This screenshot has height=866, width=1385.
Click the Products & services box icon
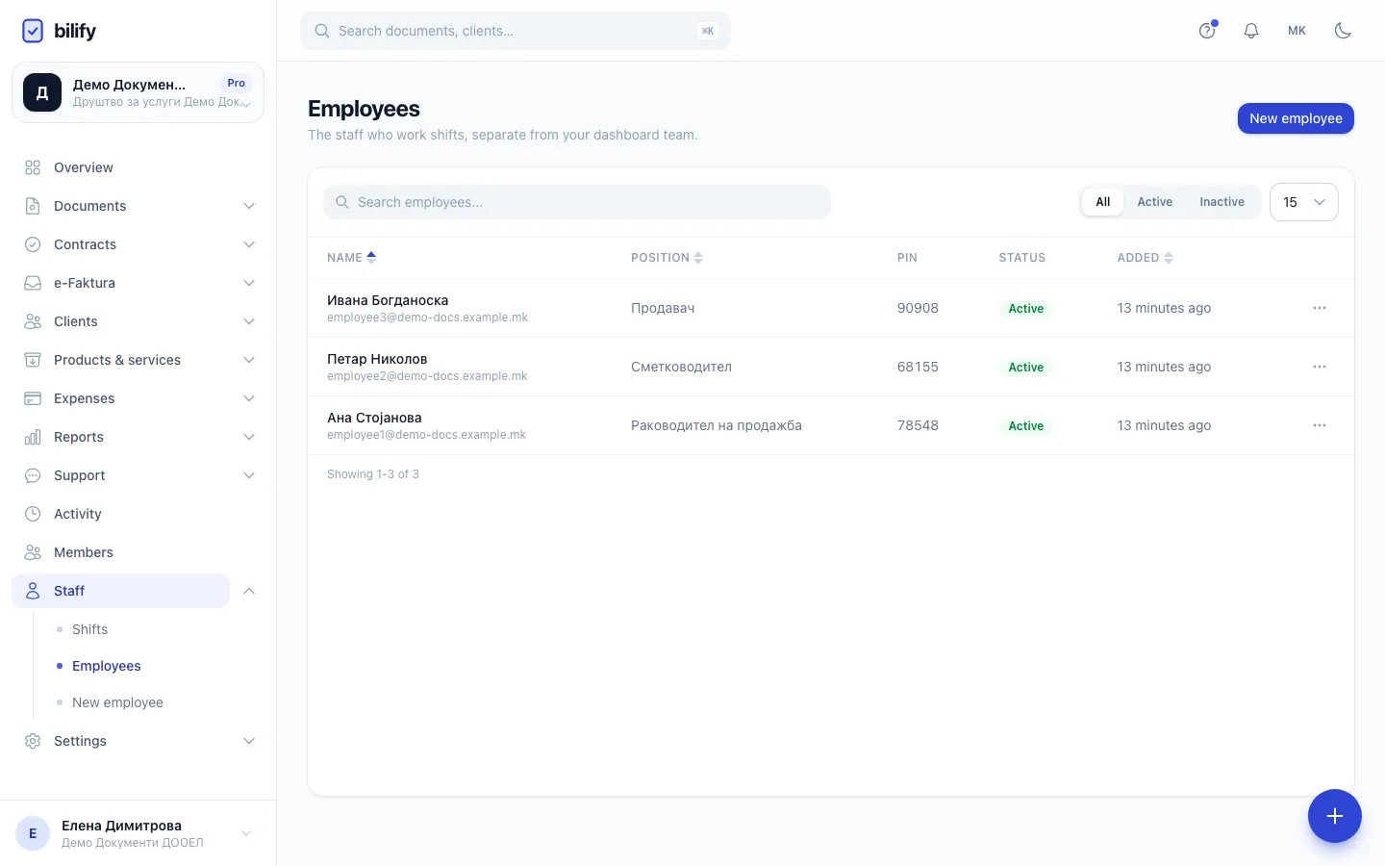point(33,360)
